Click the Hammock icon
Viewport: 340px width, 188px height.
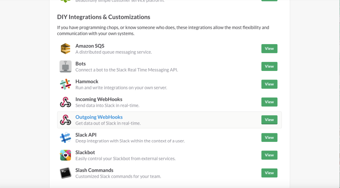point(65,84)
